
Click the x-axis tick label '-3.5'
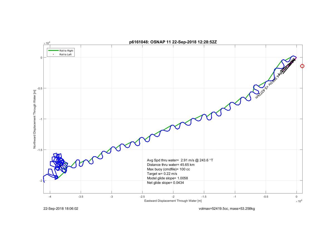click(81, 197)
